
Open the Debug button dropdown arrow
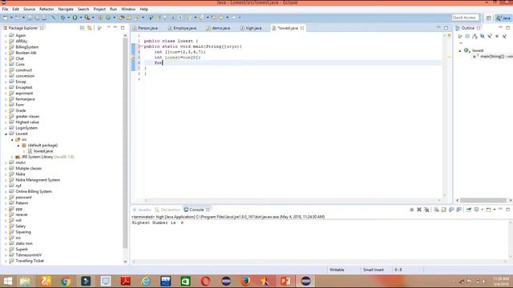pyautogui.click(x=68, y=18)
